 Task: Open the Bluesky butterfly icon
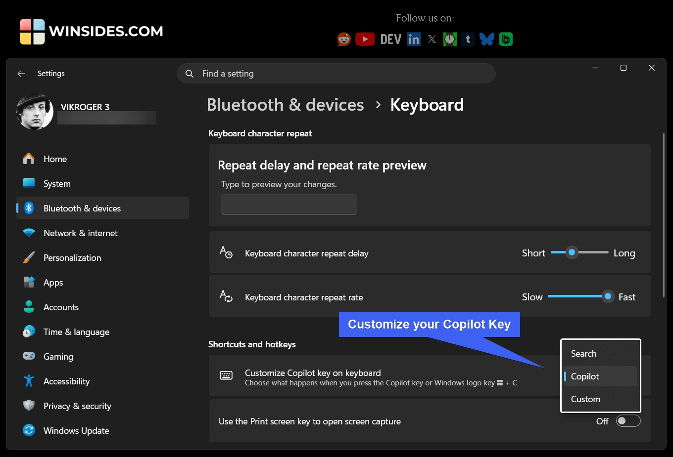[x=487, y=39]
